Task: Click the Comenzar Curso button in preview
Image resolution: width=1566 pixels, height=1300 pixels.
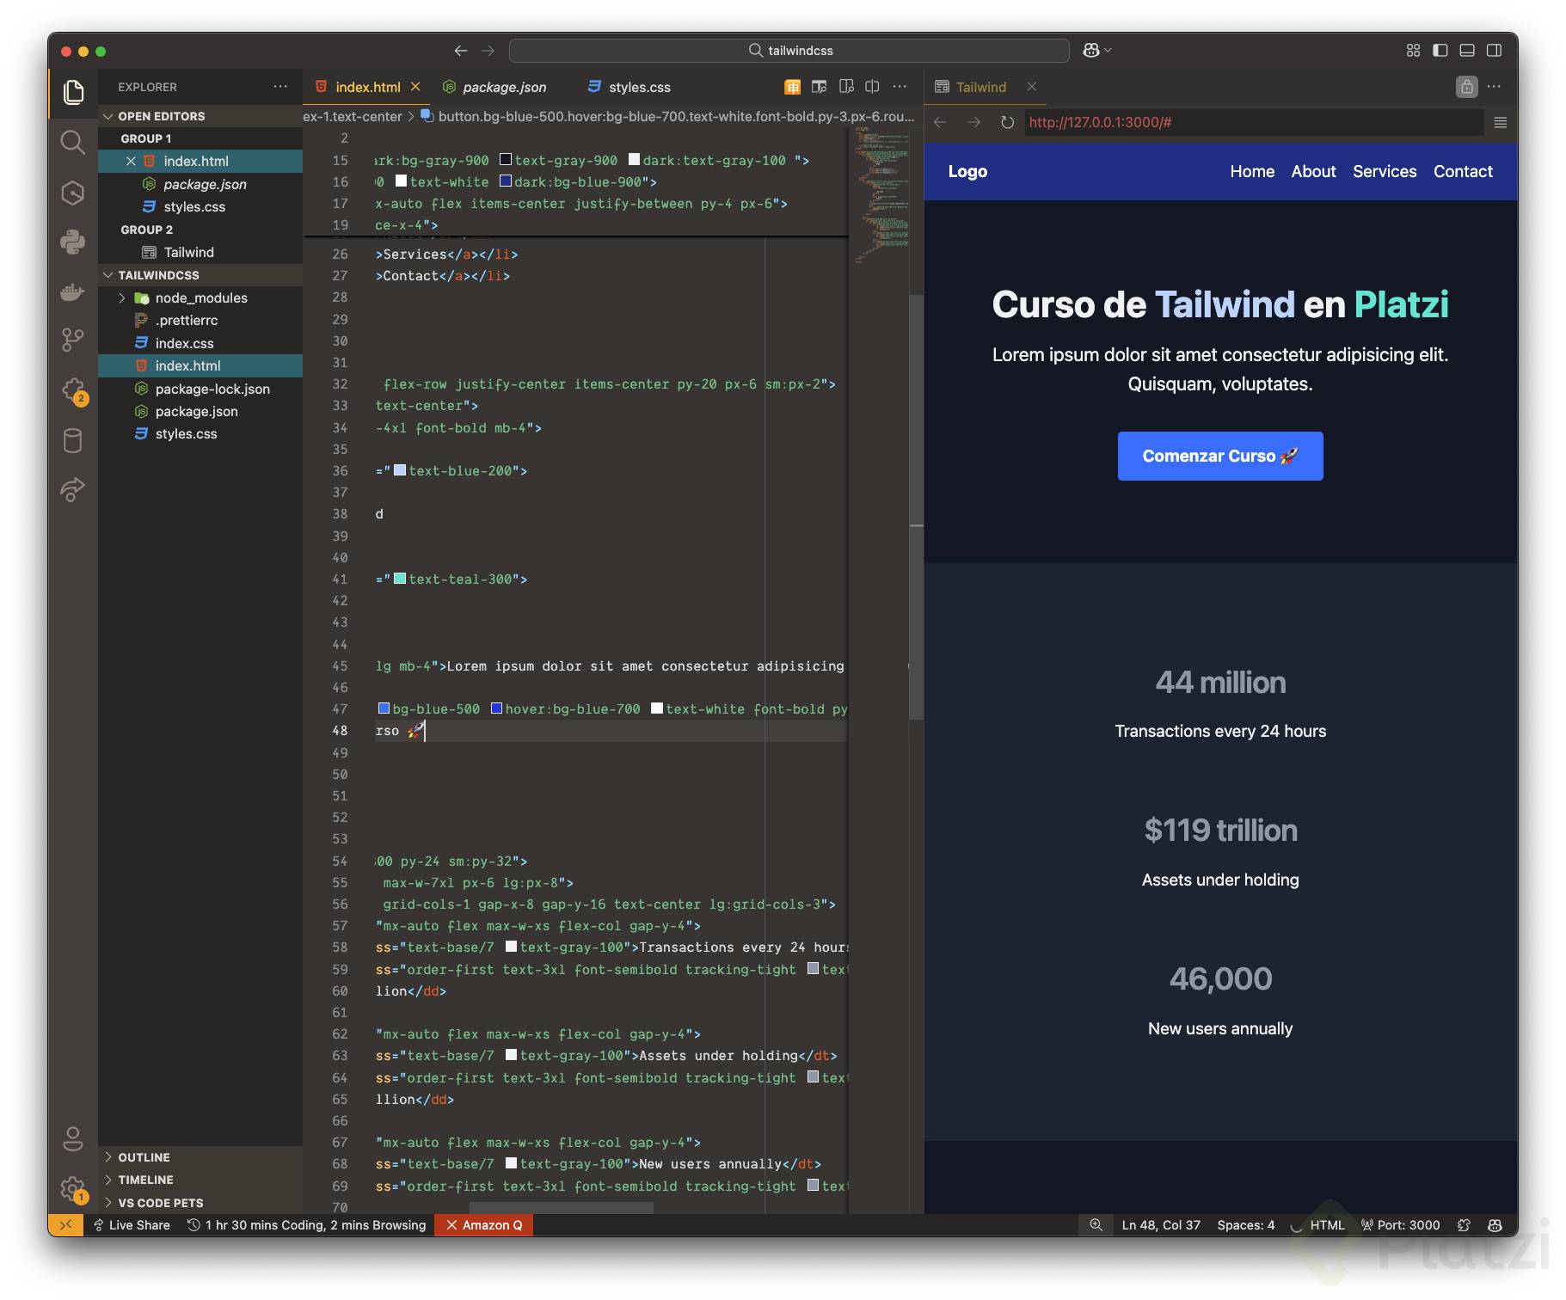Action: click(x=1220, y=456)
